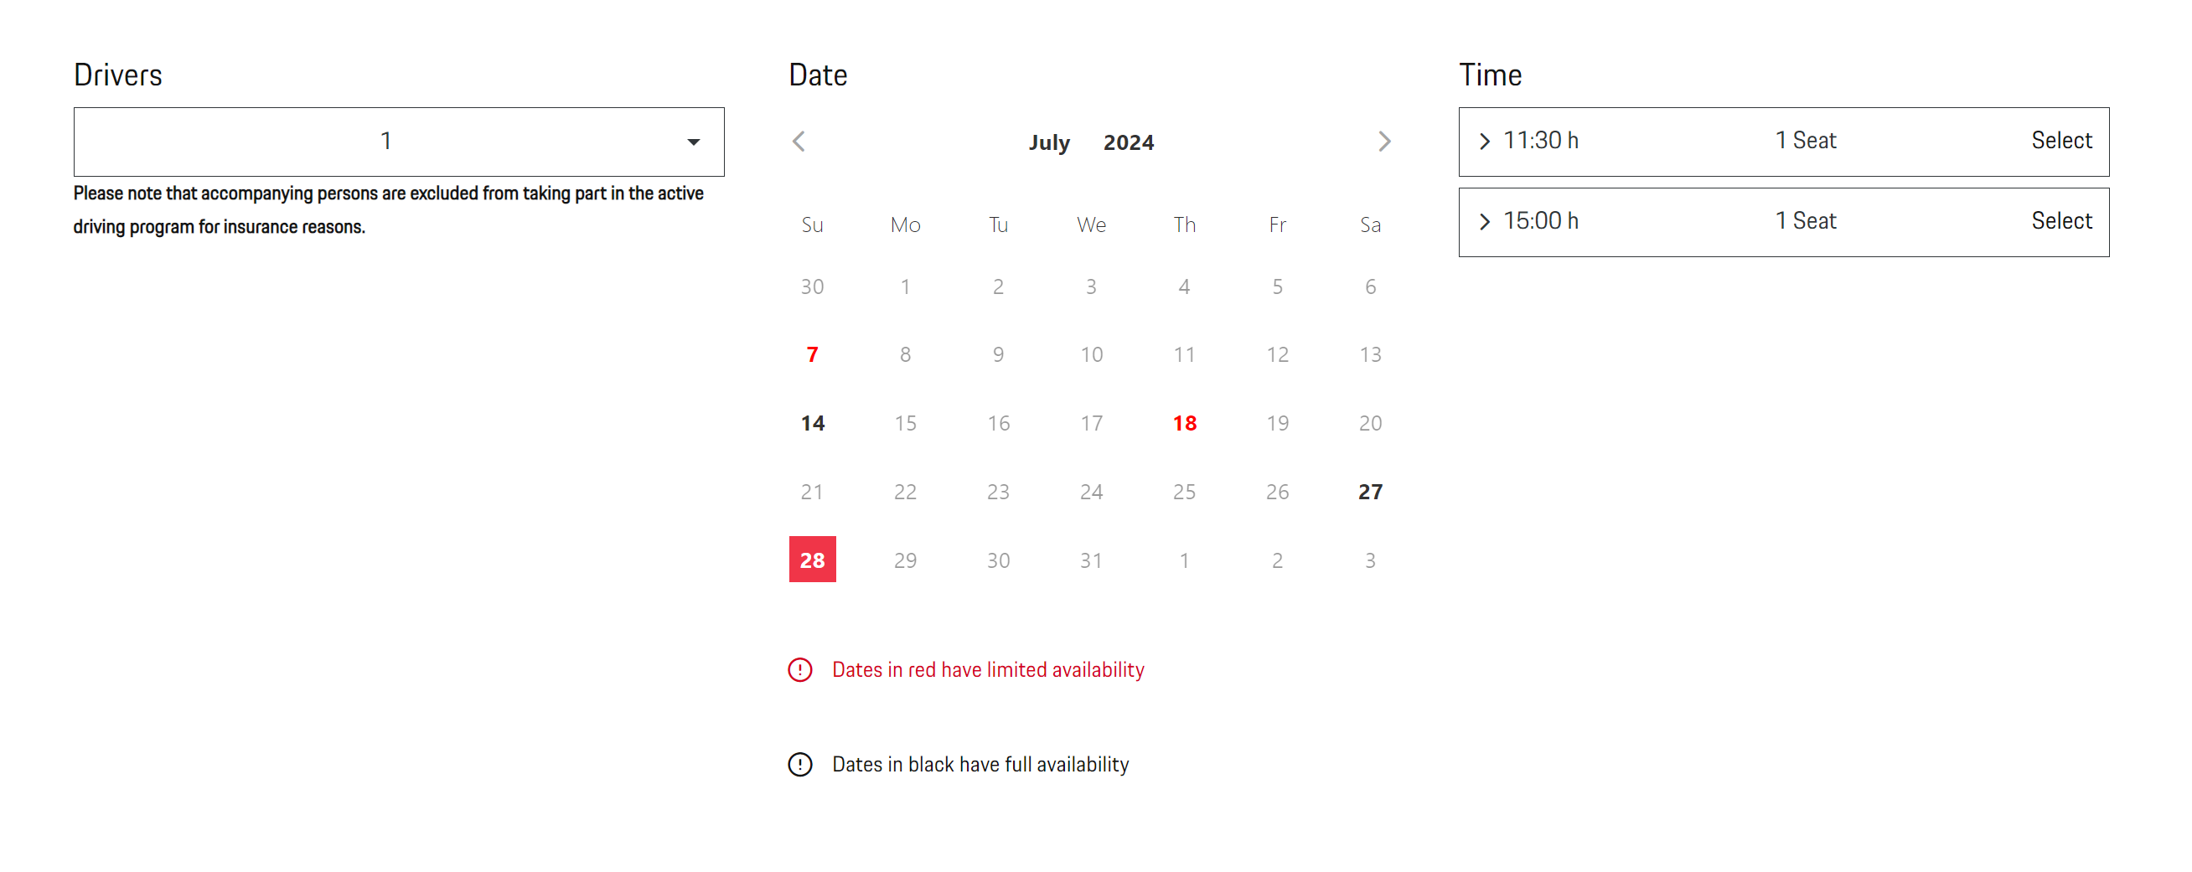Click the 1 Seat label for 11:30 h

(x=1805, y=141)
